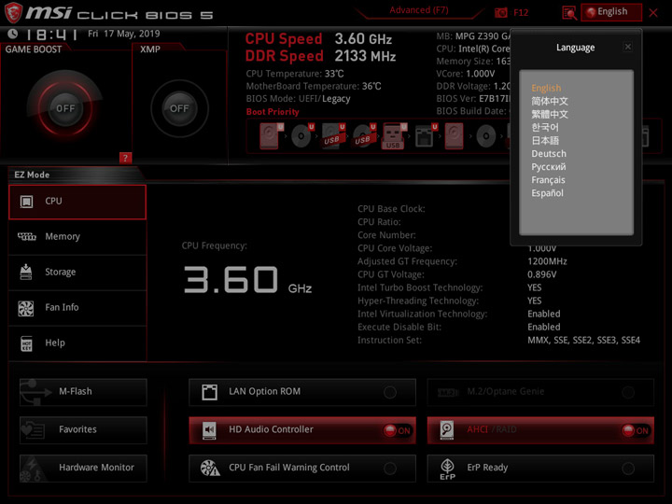Open the Hardware Monitor button
This screenshot has width=672, height=504.
point(83,468)
